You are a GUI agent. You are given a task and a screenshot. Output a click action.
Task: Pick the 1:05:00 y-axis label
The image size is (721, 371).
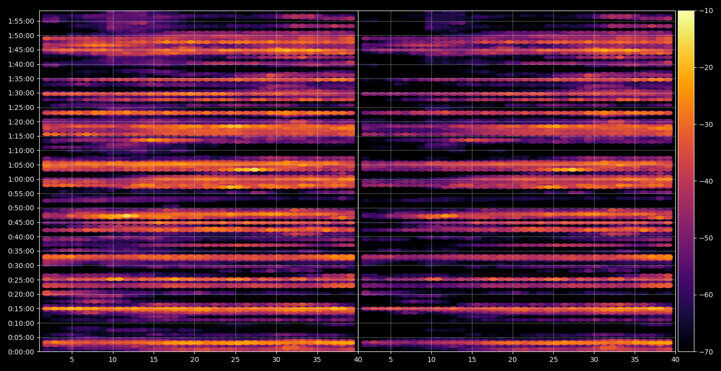click(x=21, y=165)
